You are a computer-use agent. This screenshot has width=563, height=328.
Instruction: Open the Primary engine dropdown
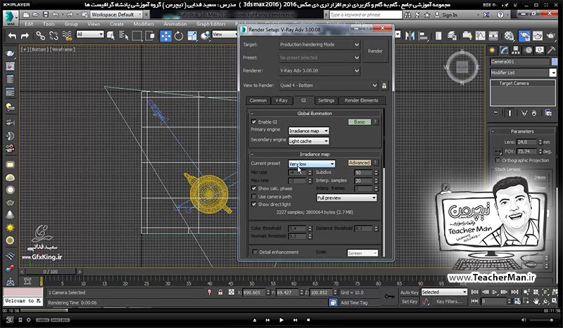pos(308,131)
